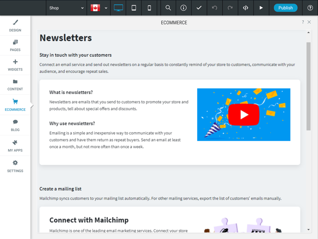
Task: Preview the site with play button
Action: tap(261, 8)
